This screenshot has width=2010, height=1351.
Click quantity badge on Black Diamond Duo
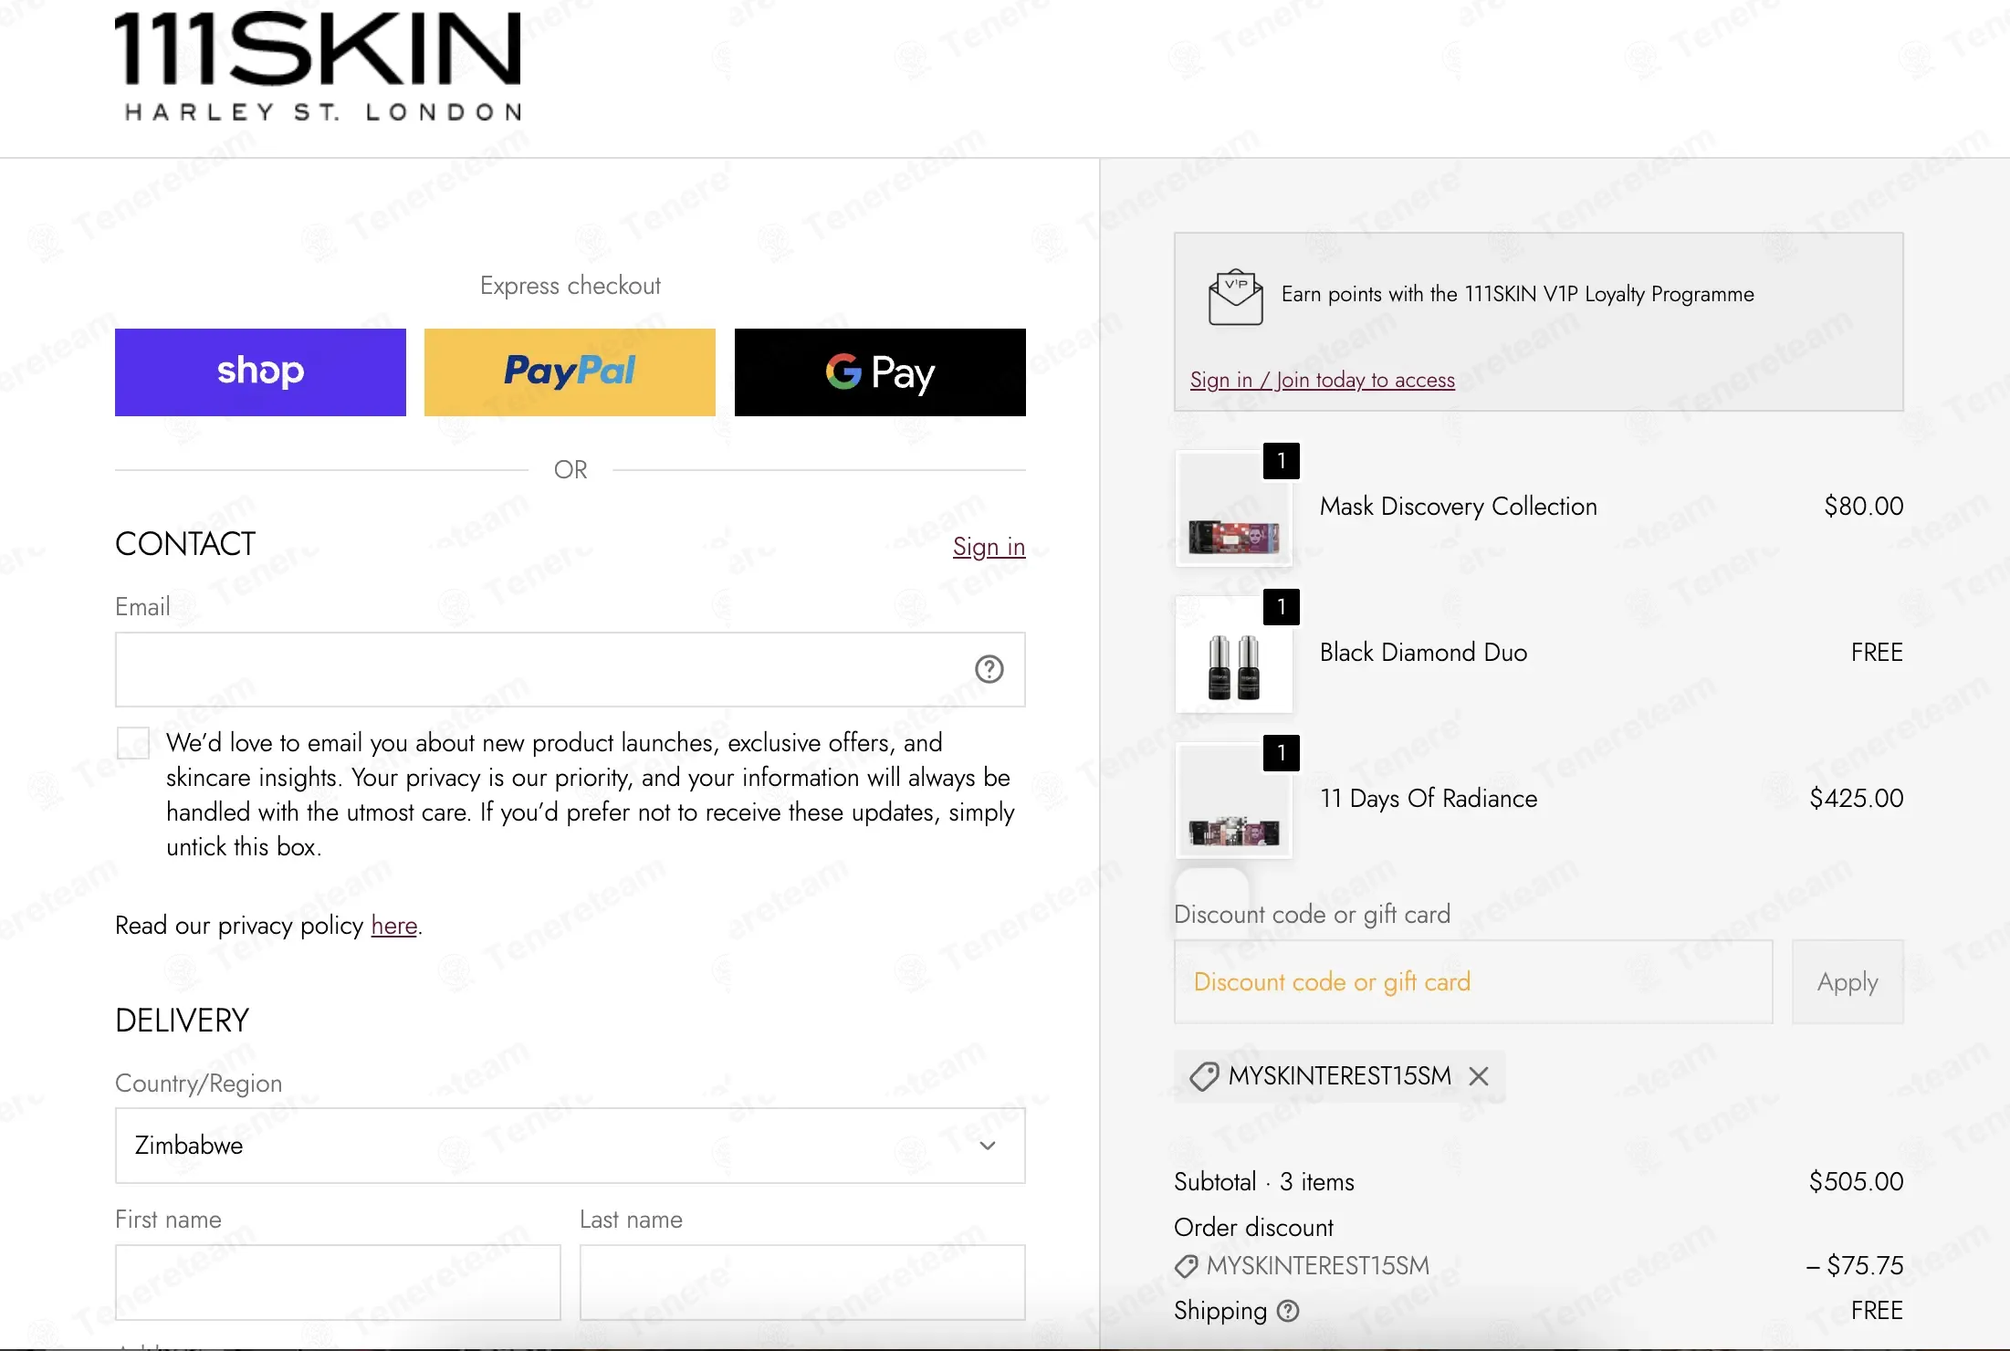[1282, 607]
